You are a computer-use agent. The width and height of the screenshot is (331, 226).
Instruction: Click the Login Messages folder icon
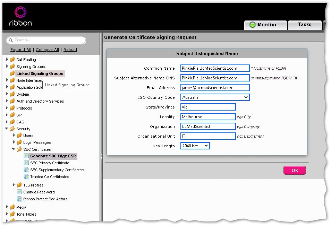(20, 142)
